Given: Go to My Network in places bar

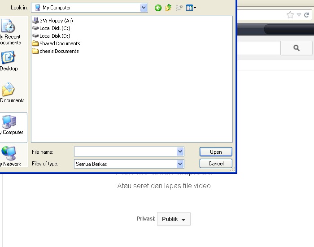Looking at the screenshot, I should click(x=10, y=156).
